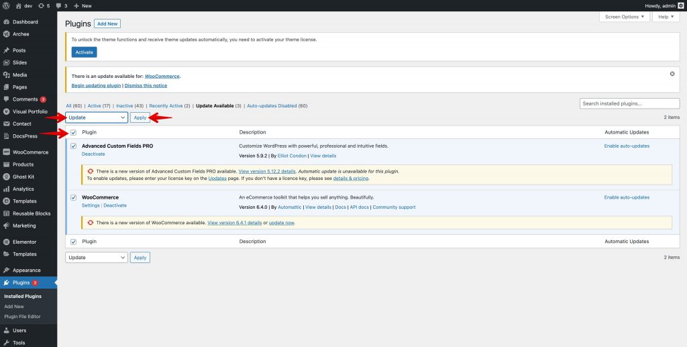This screenshot has height=347, width=687.
Task: Click the bottom Apply button
Action: click(x=140, y=258)
